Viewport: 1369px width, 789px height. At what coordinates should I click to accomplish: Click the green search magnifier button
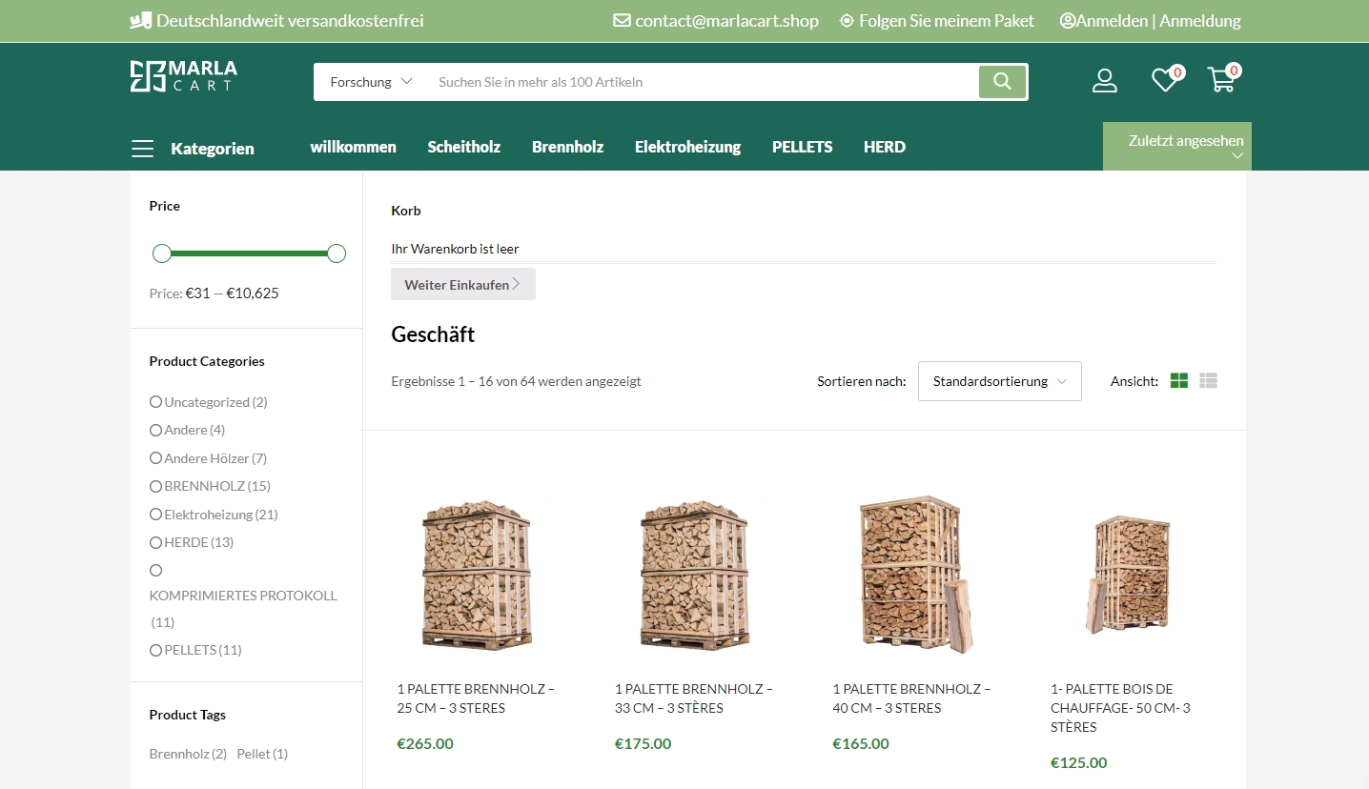point(1002,82)
